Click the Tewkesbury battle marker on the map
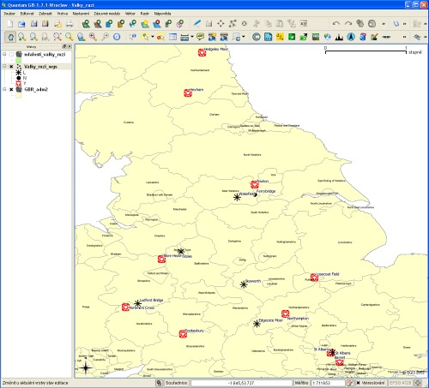Image resolution: width=429 pixels, height=388 pixels. pos(183,334)
